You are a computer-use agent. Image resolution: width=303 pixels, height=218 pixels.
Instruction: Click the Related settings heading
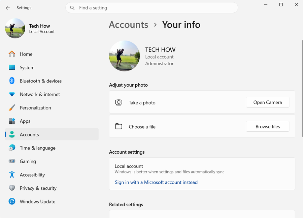click(x=126, y=205)
